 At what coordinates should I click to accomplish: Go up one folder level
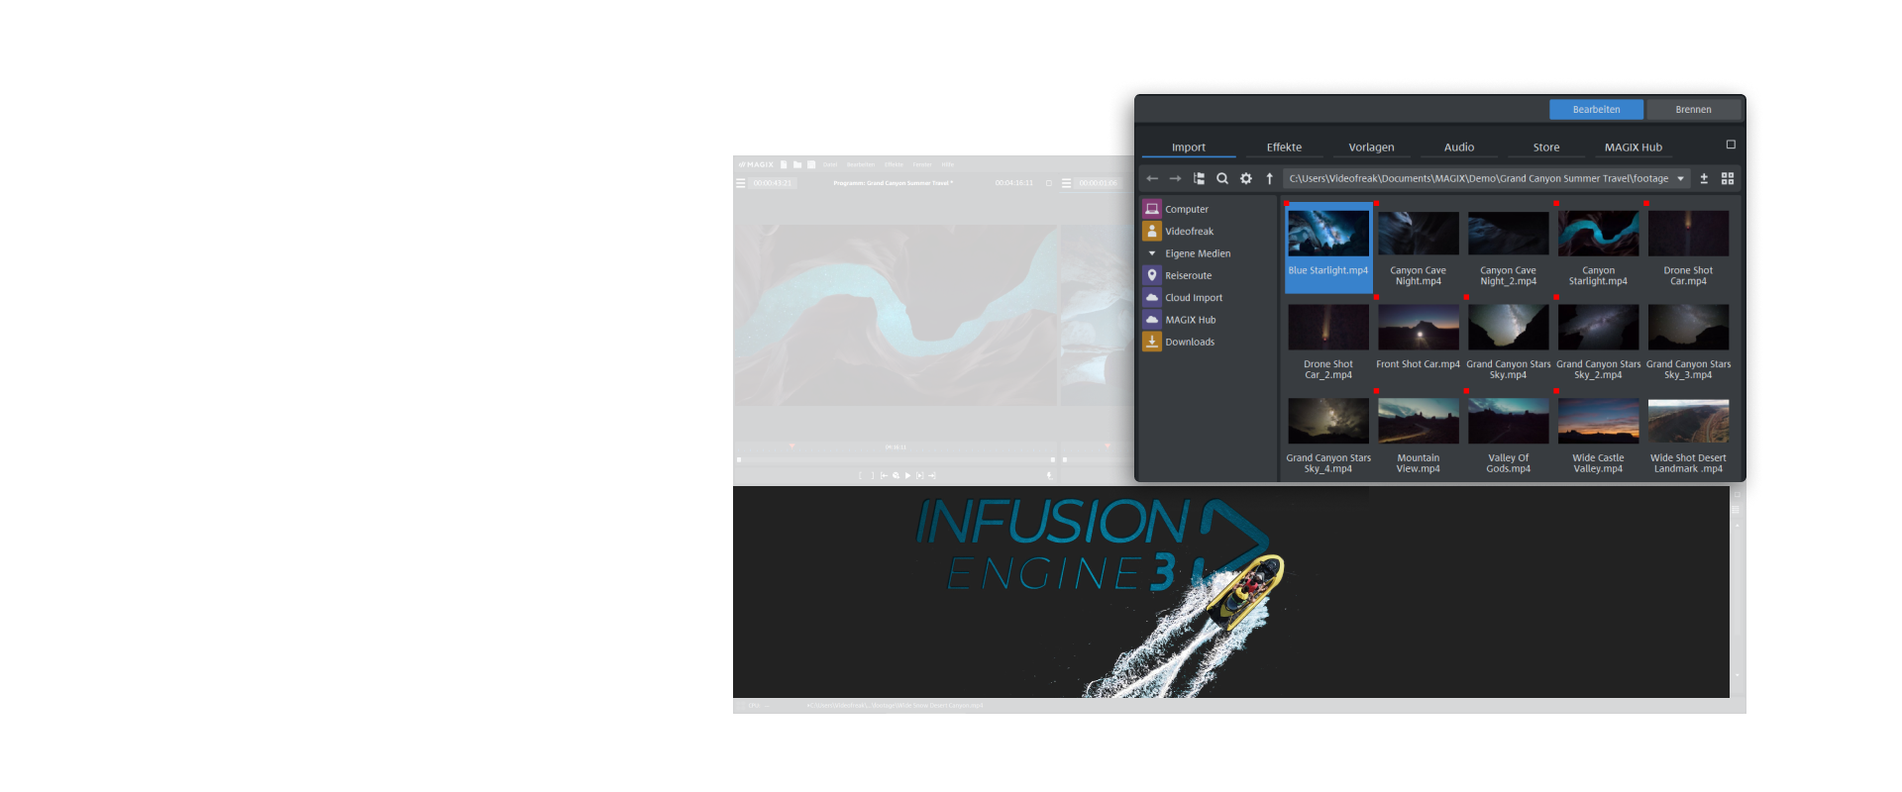pos(1269,179)
